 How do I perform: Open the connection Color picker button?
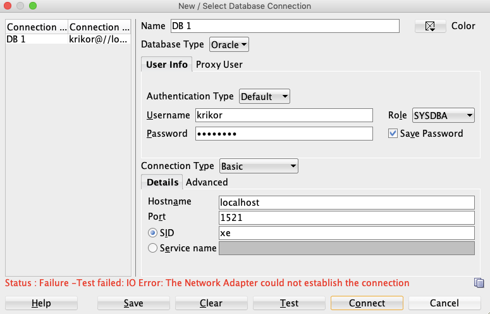click(430, 26)
